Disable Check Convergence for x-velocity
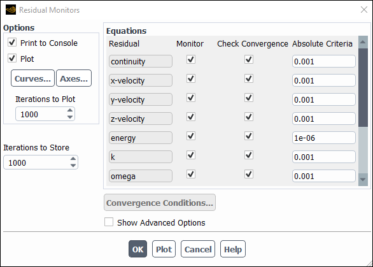The height and width of the screenshot is (267, 373). point(249,78)
